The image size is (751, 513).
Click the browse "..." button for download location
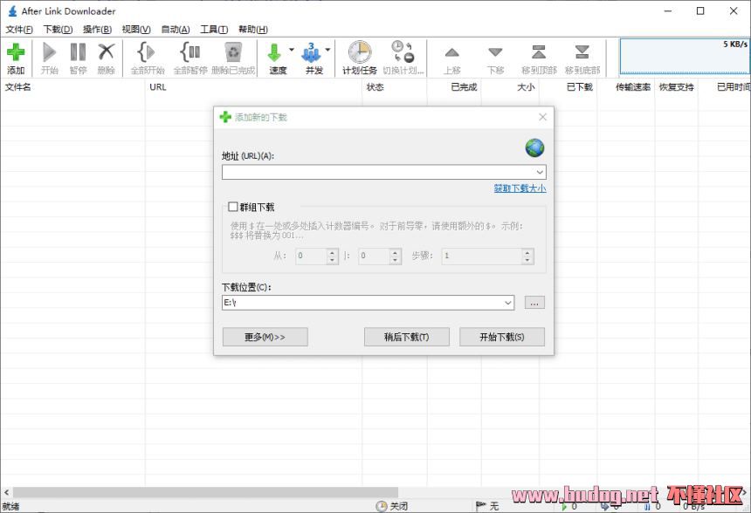[x=535, y=303]
